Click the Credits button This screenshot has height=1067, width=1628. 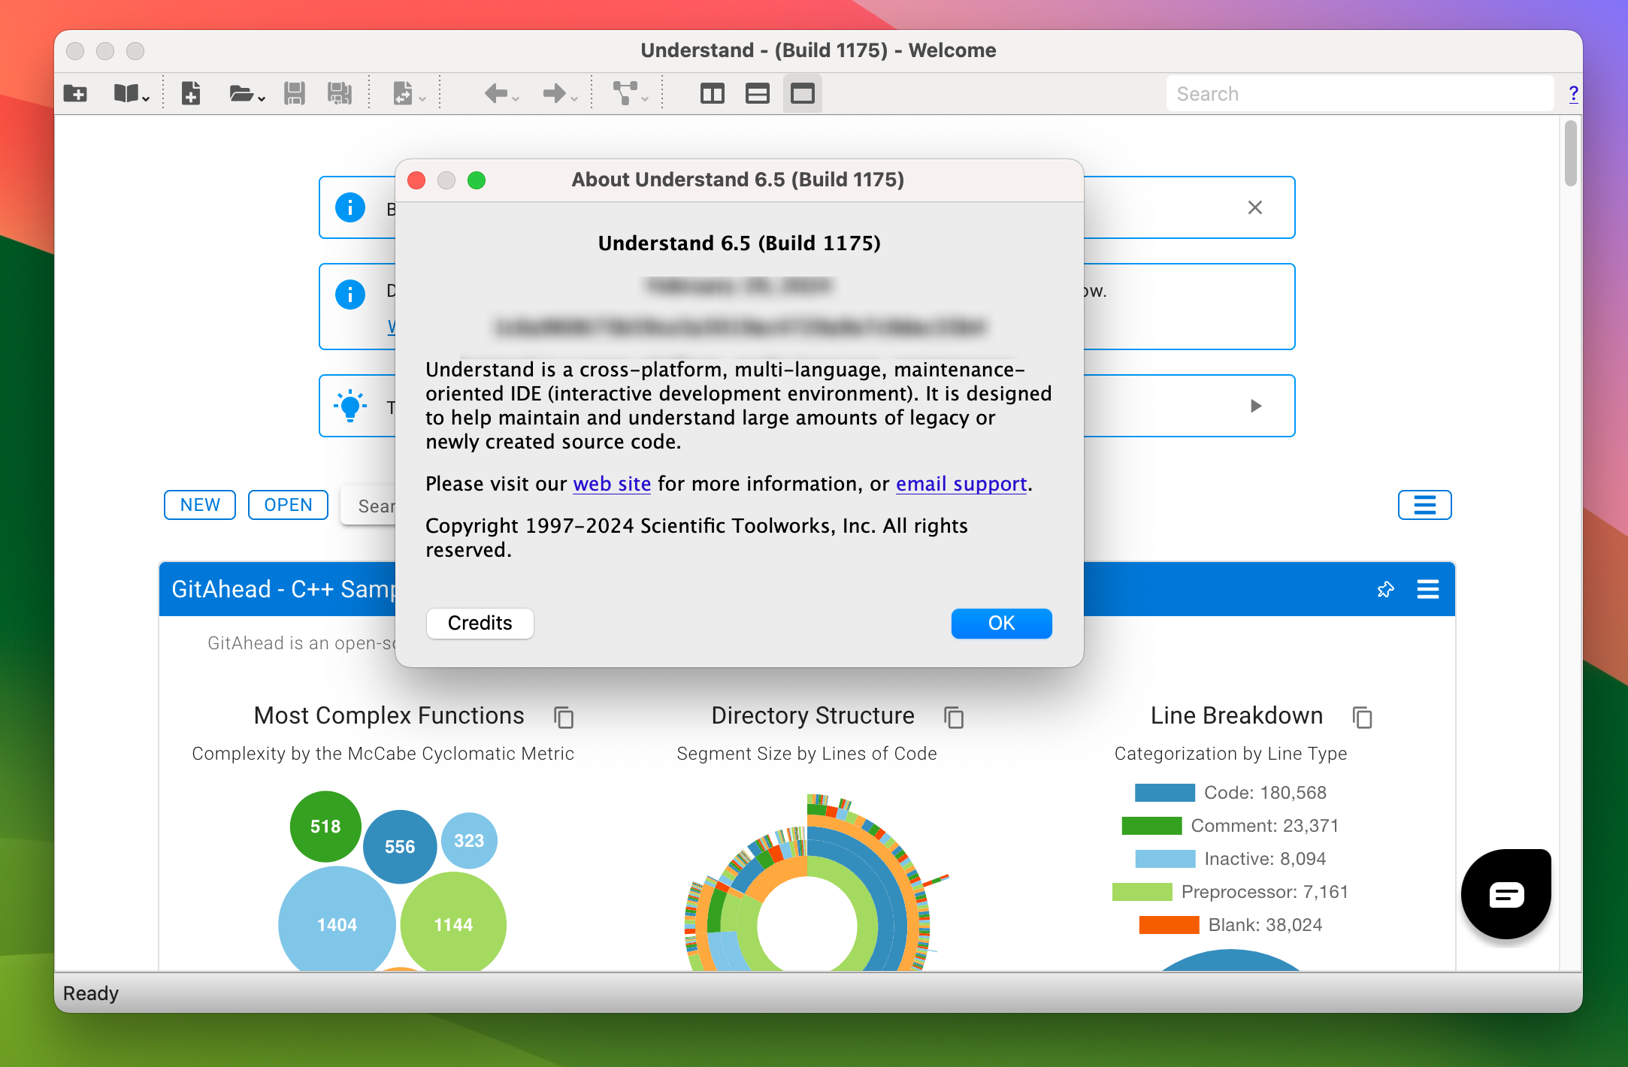point(480,623)
